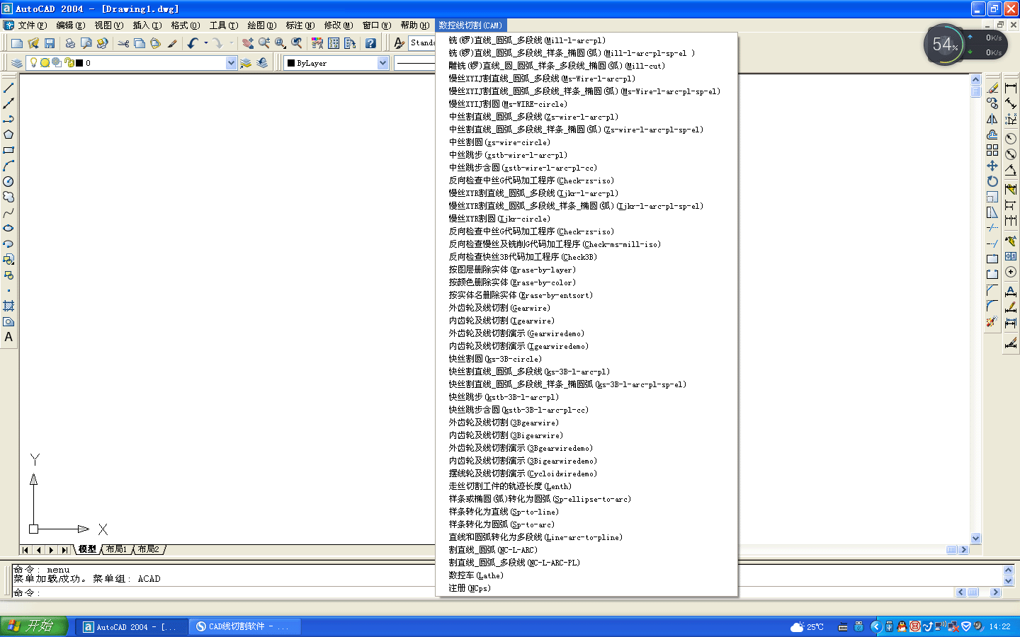Select the Arc draw tool
The height and width of the screenshot is (637, 1020).
(8, 166)
